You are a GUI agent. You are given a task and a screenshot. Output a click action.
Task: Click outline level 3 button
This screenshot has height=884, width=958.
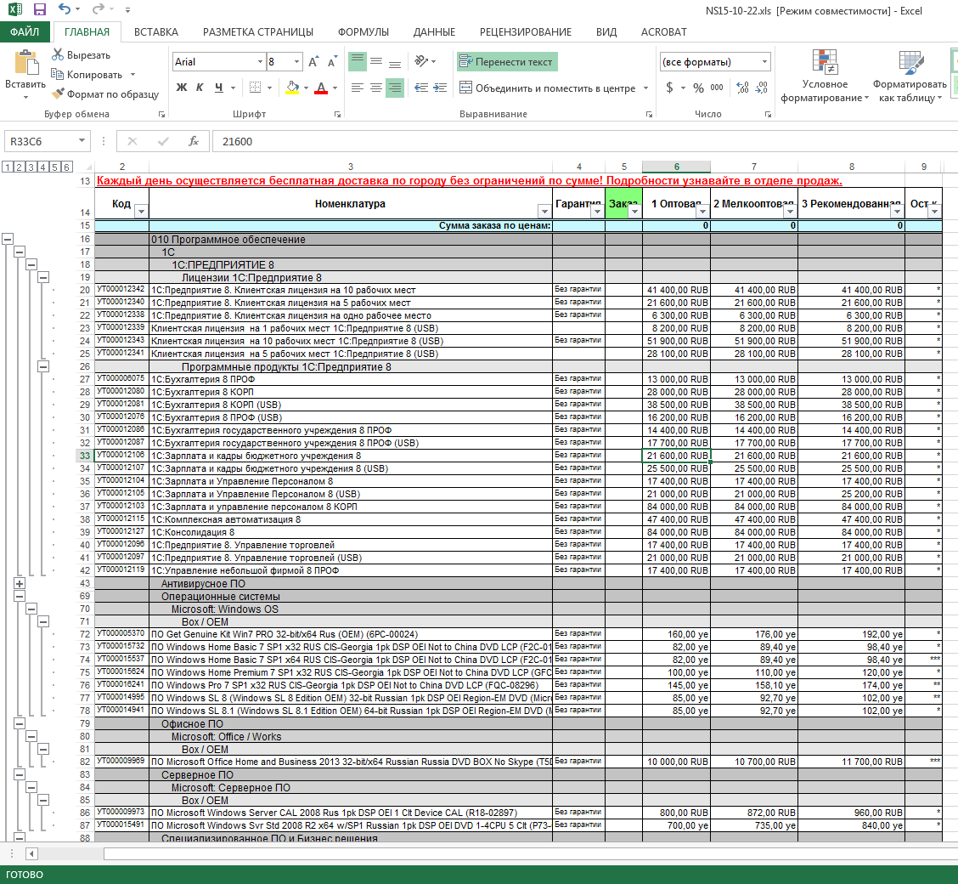(31, 167)
